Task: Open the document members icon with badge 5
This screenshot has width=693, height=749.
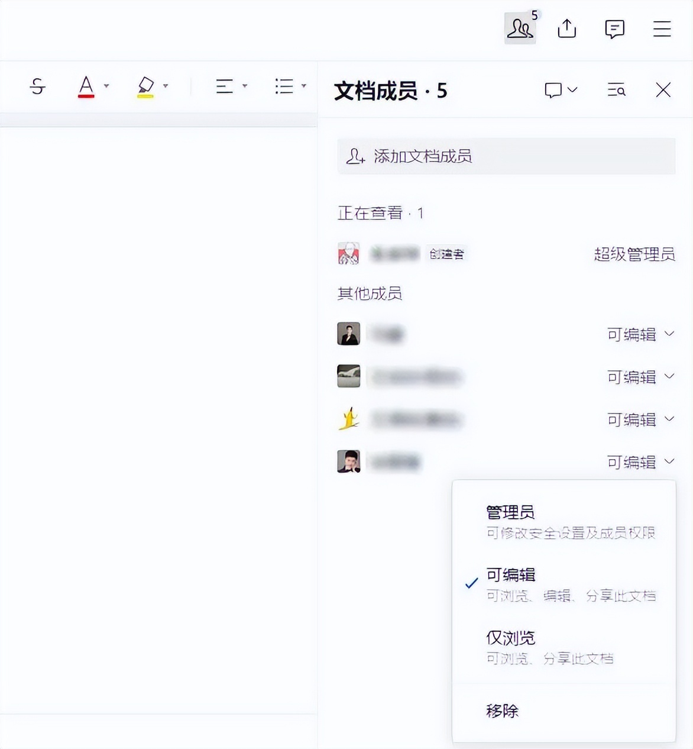Action: click(x=520, y=28)
